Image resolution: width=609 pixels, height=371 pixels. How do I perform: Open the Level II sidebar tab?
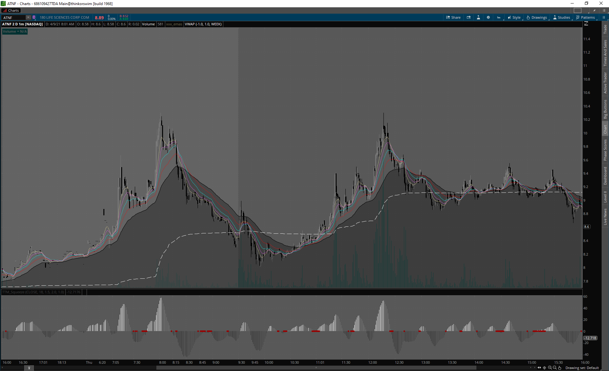click(x=605, y=197)
